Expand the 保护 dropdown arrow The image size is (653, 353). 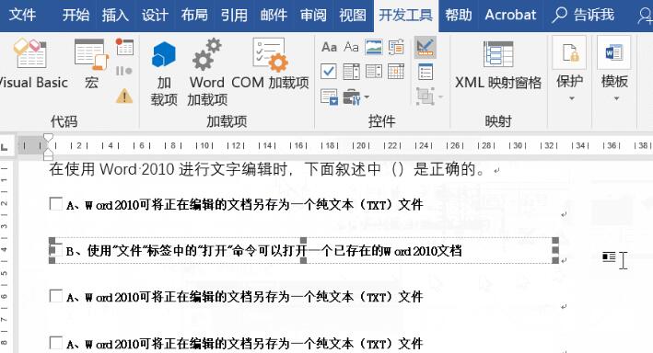tap(572, 98)
